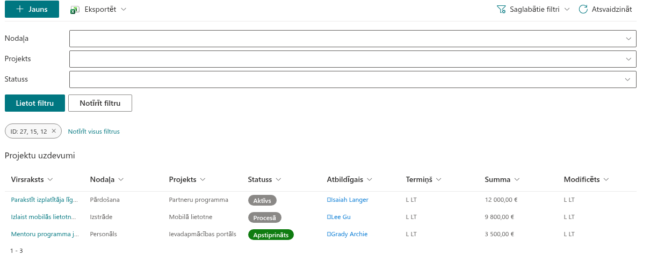Click the Atsvaidzināt label

coord(611,10)
